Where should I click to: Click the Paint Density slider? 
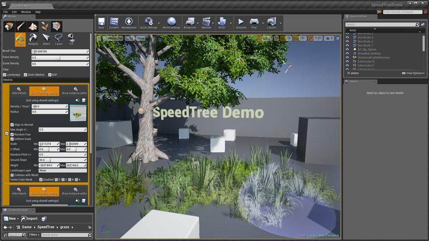point(60,58)
